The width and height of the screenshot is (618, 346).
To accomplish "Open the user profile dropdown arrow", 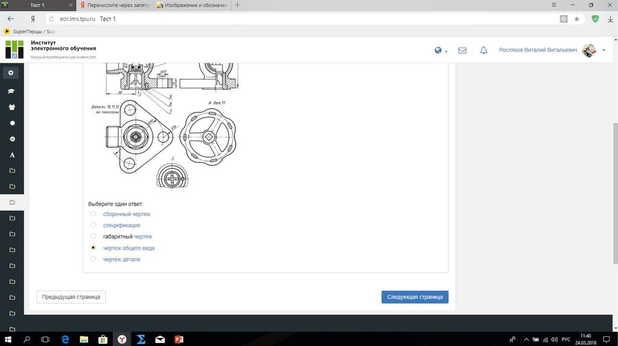I will pos(604,51).
